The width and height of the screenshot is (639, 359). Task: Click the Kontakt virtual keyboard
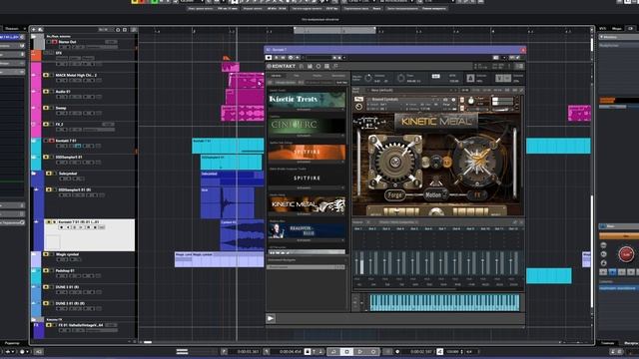[444, 303]
